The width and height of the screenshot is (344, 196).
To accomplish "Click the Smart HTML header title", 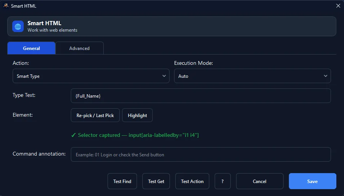I will [44, 23].
